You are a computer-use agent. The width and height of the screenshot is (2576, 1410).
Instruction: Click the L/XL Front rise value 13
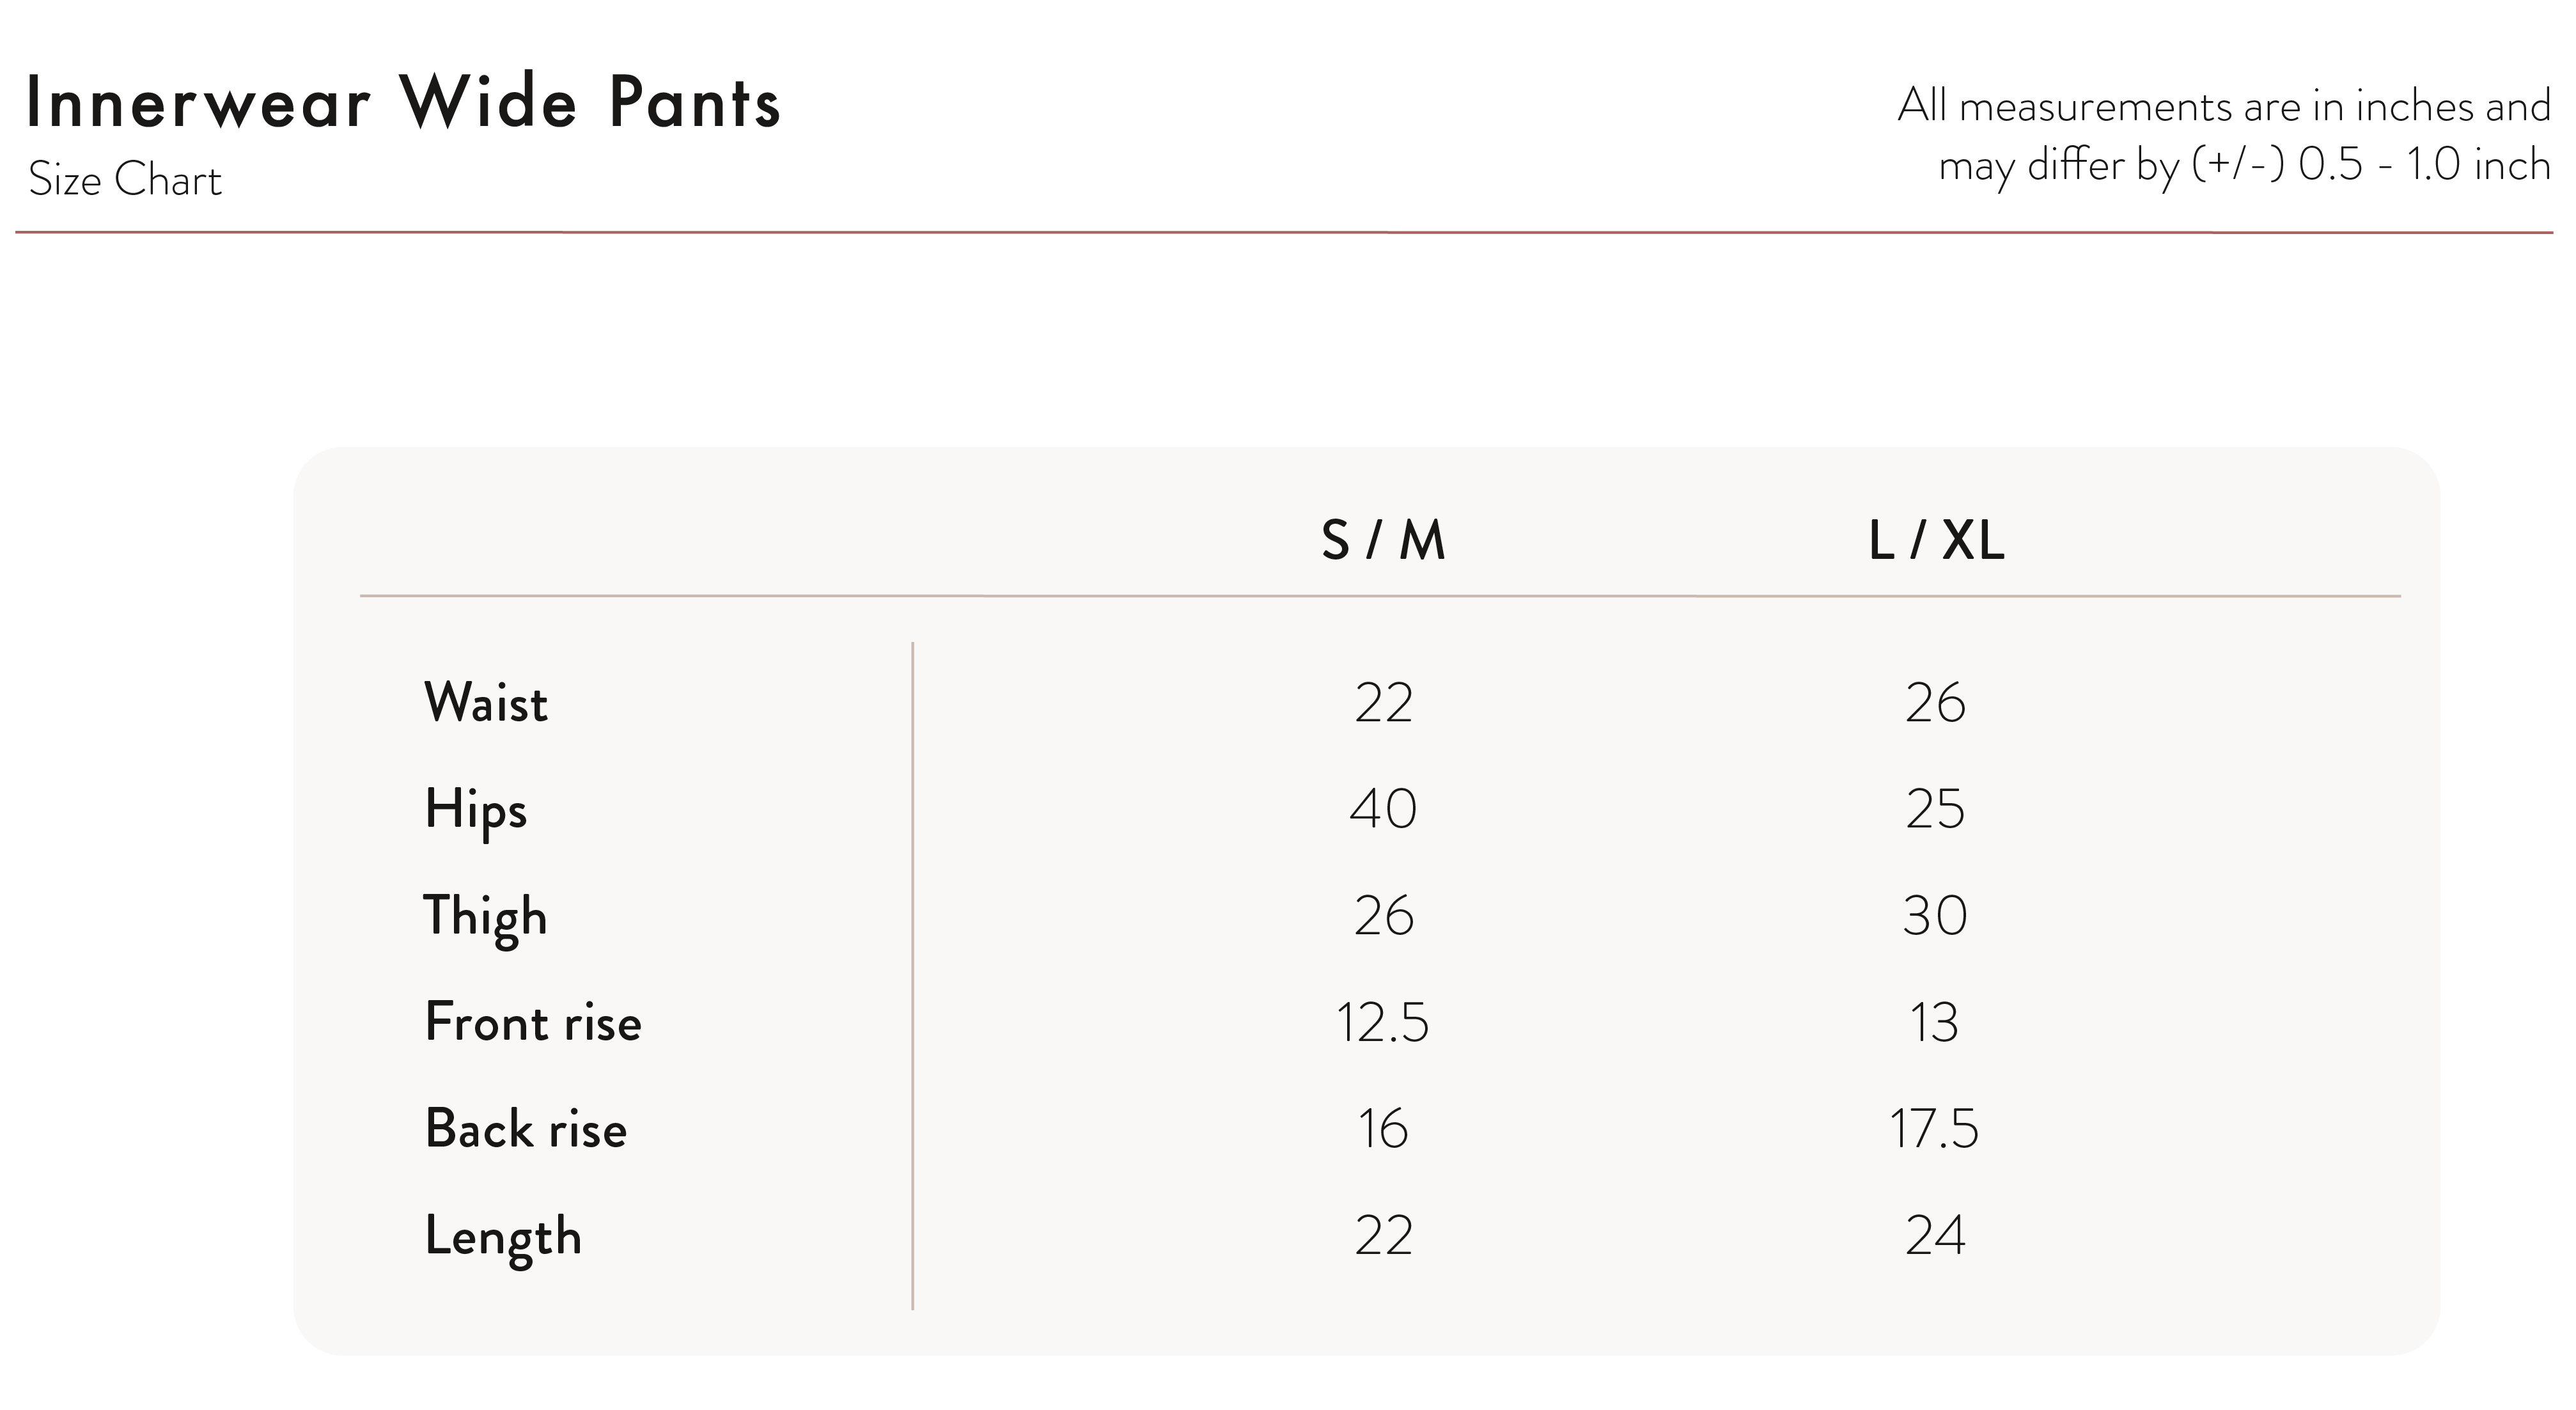(x=1934, y=1022)
